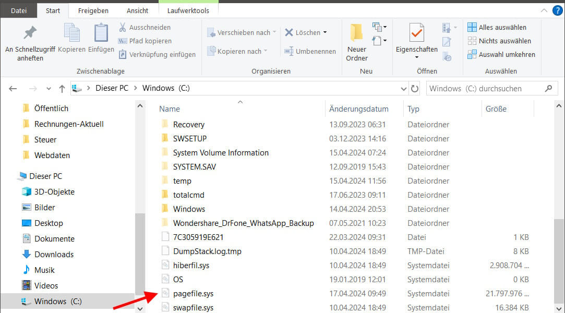Sort by the Änderungsdatum column header
This screenshot has height=313, width=565.
click(358, 109)
